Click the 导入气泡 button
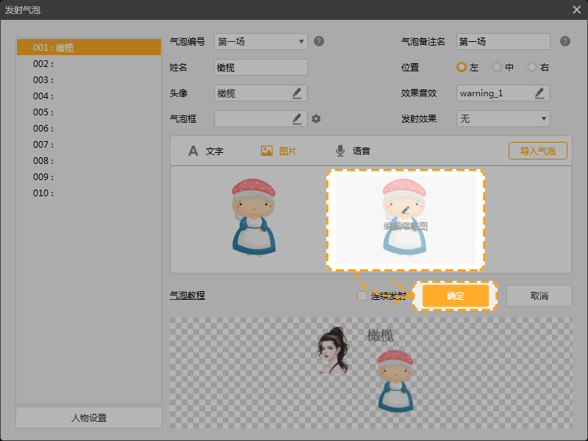This screenshot has width=588, height=441. click(x=537, y=151)
